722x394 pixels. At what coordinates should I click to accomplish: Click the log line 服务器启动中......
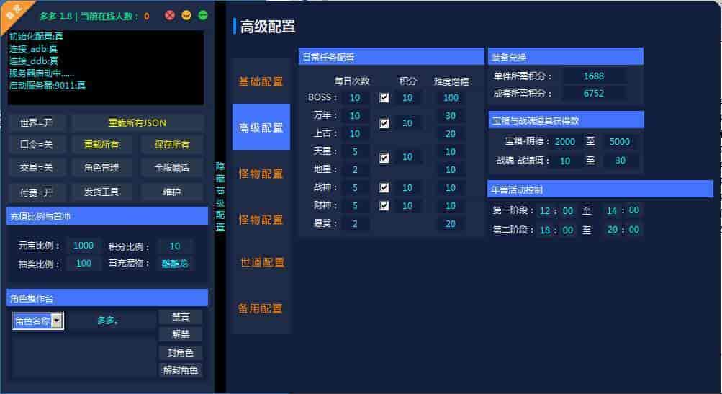42,73
